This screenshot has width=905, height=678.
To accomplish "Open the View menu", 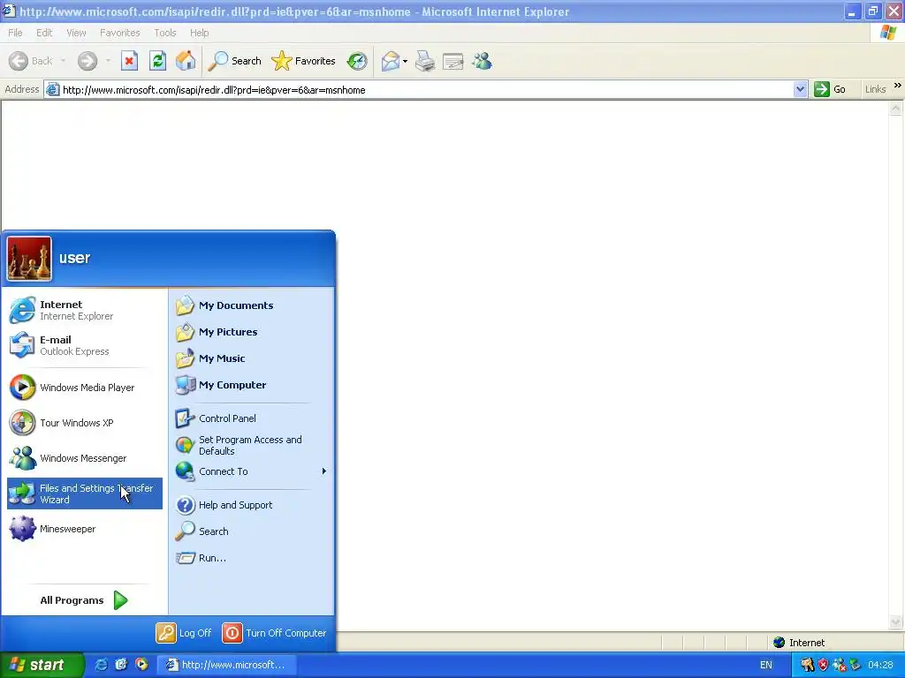I will pyautogui.click(x=76, y=33).
